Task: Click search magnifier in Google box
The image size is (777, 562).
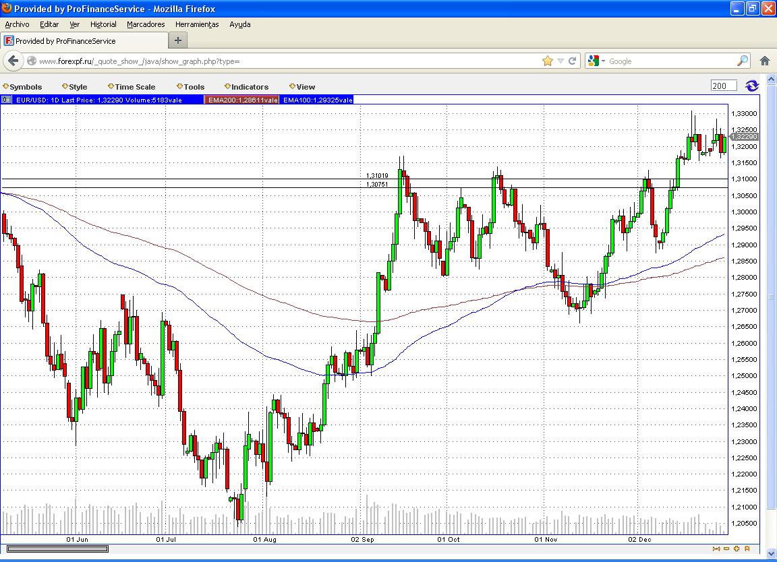Action: point(742,61)
